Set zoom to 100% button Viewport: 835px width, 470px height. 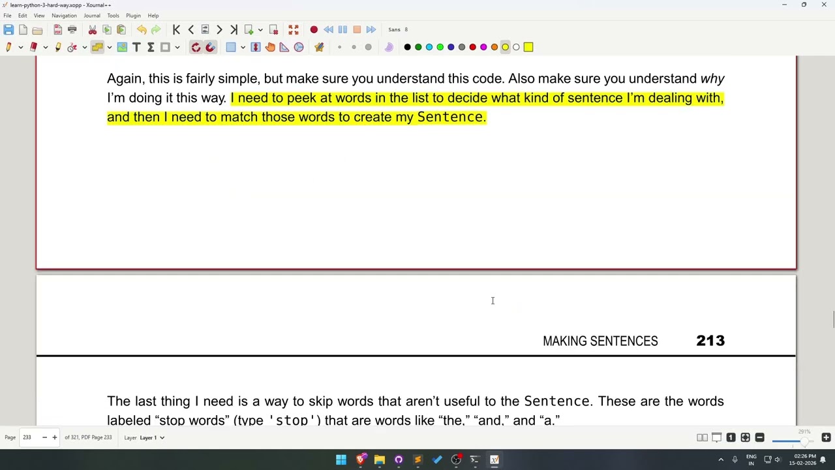(731, 437)
